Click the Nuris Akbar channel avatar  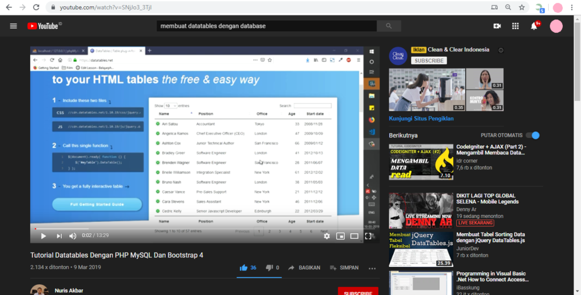39,290
